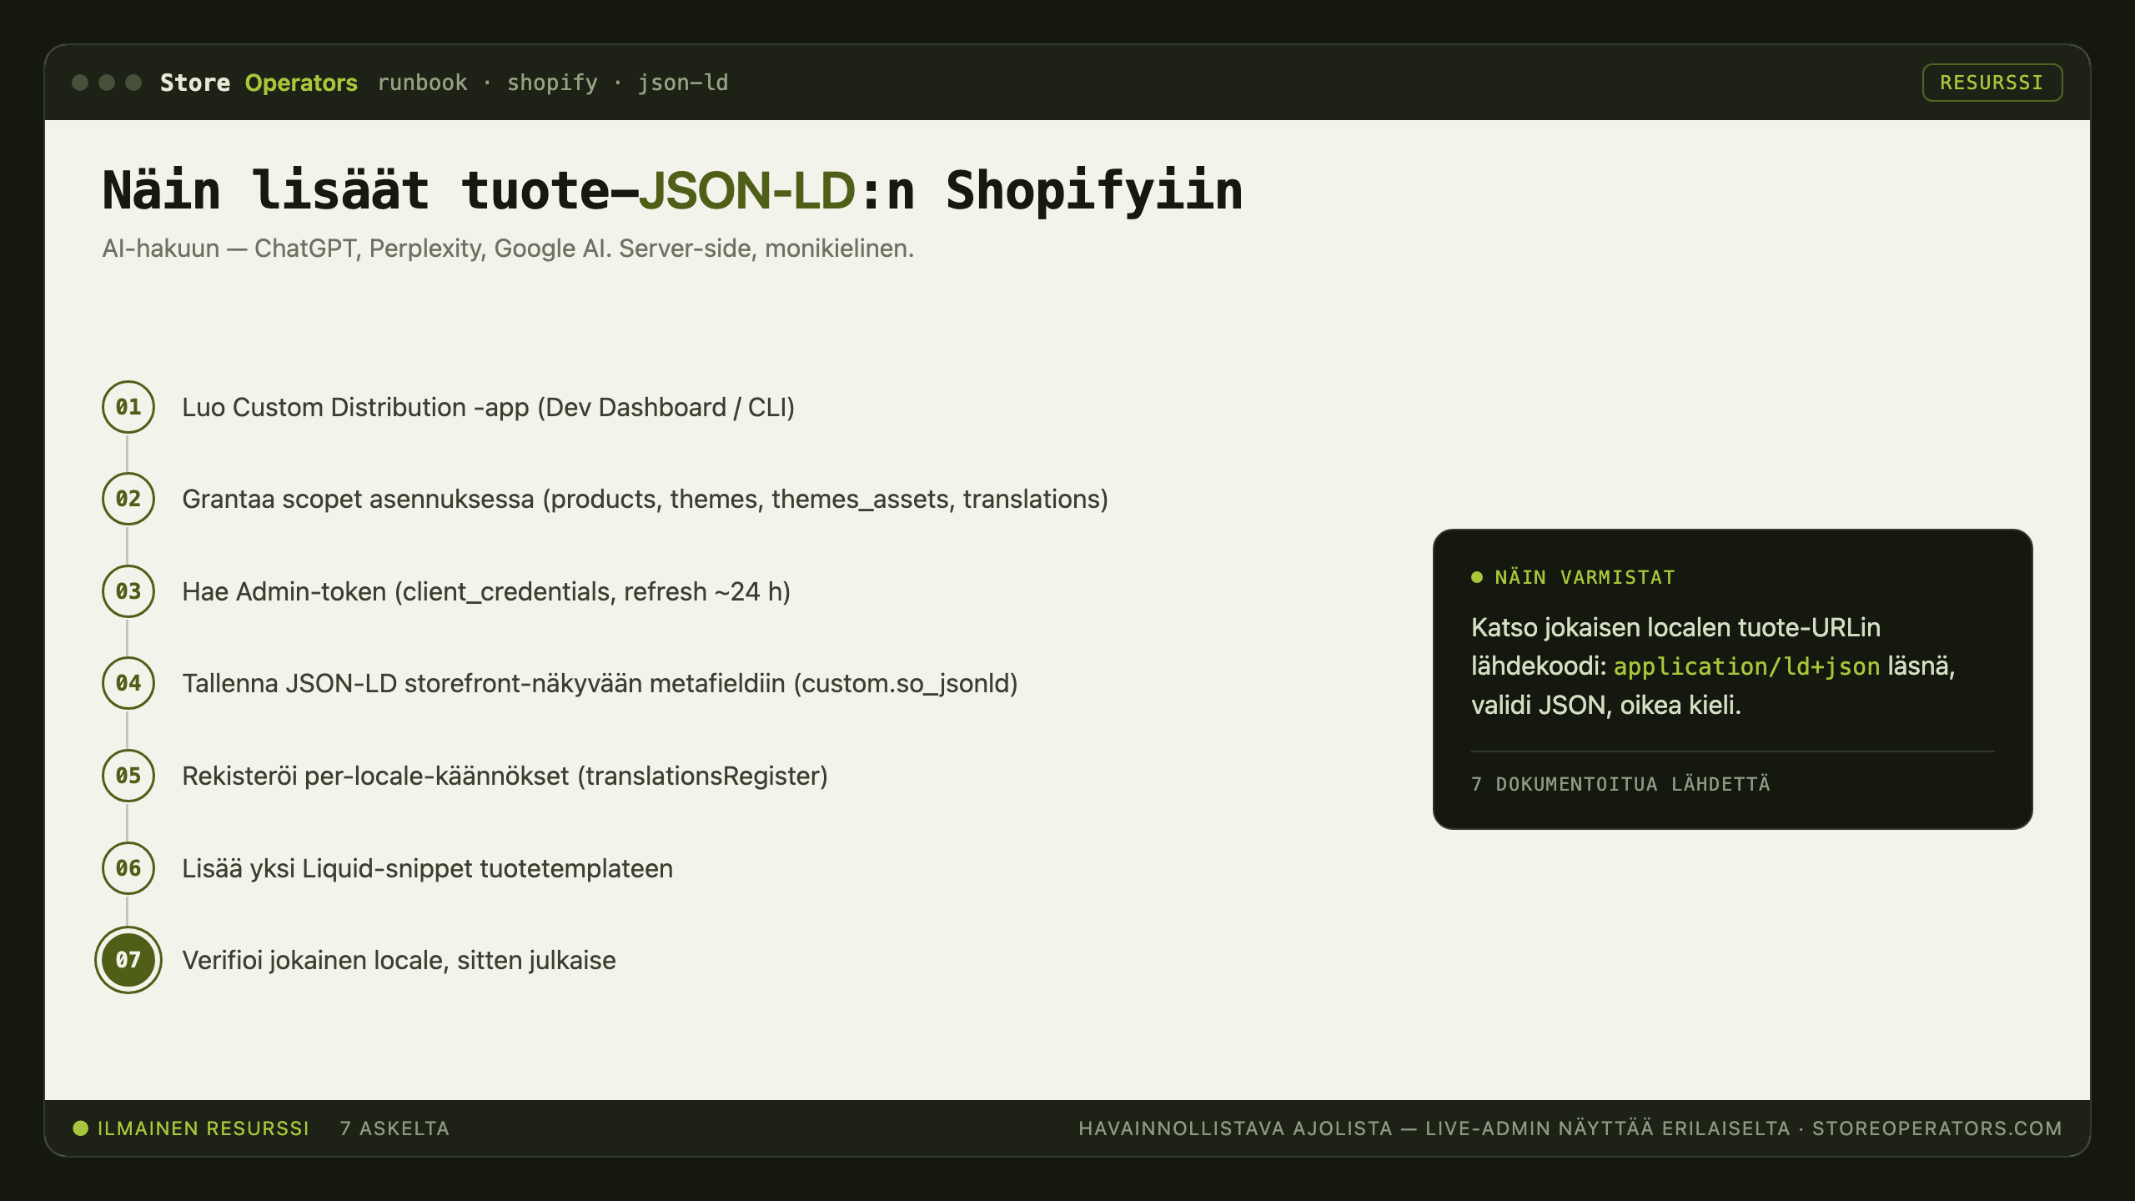Click 'Katso jokaisen localen tuote-URLin' text
Image resolution: width=2135 pixels, height=1201 pixels.
pos(1675,627)
